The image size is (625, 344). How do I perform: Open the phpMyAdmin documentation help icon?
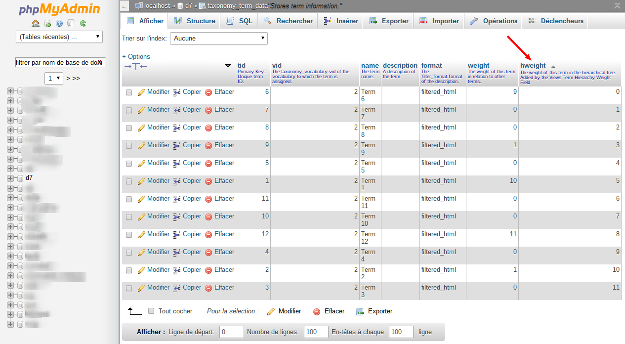(x=59, y=23)
